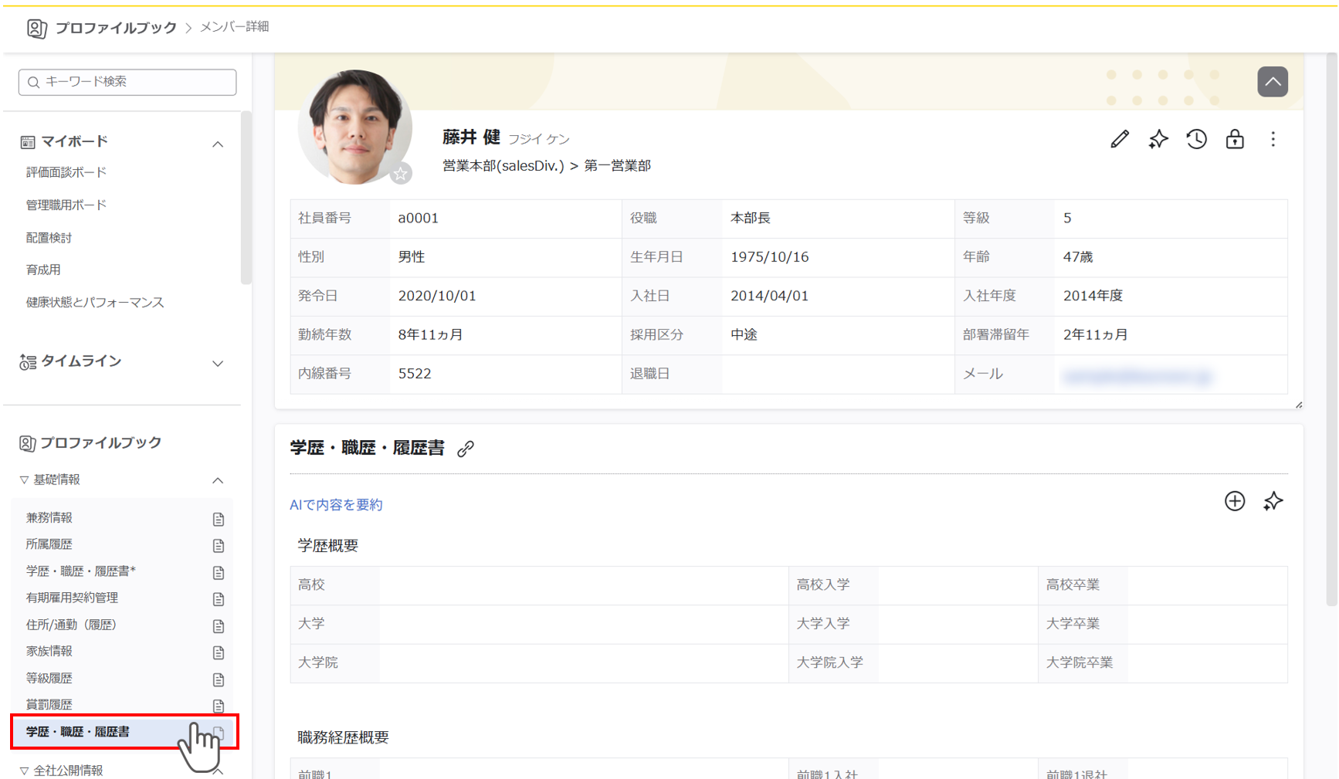Click the document icon next to 兼務情報
The image size is (1339, 779).
click(x=219, y=519)
